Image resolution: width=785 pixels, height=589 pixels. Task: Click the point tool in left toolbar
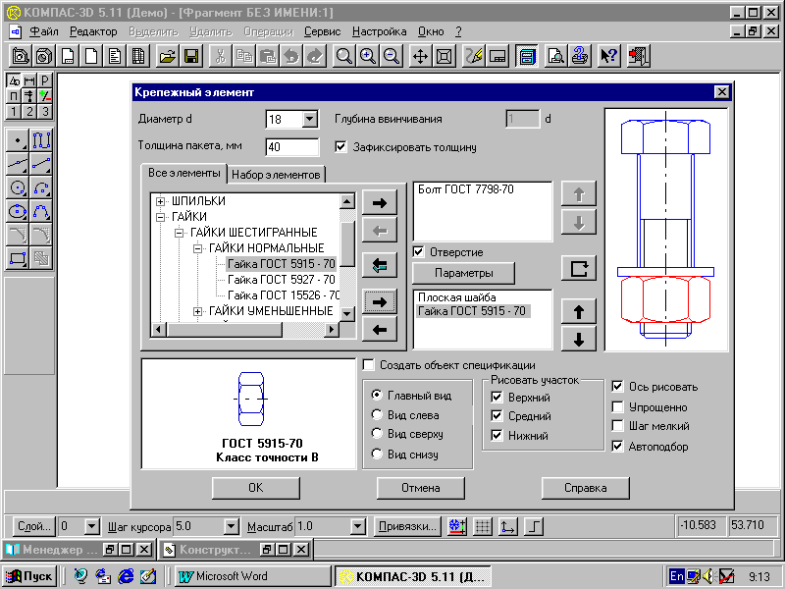[17, 140]
